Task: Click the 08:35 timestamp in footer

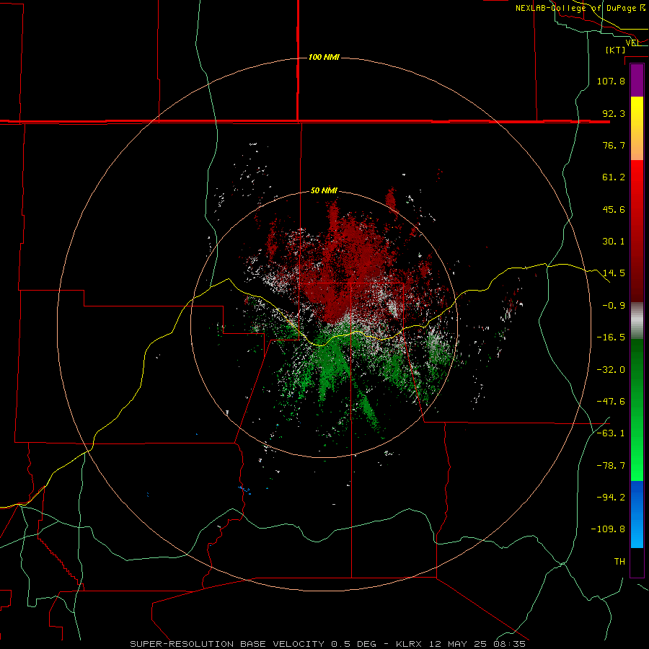Action: (x=510, y=644)
